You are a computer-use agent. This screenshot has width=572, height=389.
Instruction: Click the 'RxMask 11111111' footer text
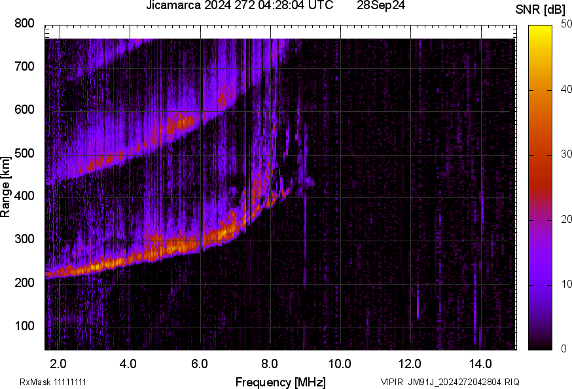(x=53, y=382)
